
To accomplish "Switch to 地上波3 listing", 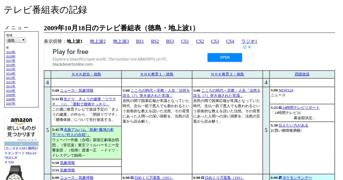I will (x=121, y=41).
